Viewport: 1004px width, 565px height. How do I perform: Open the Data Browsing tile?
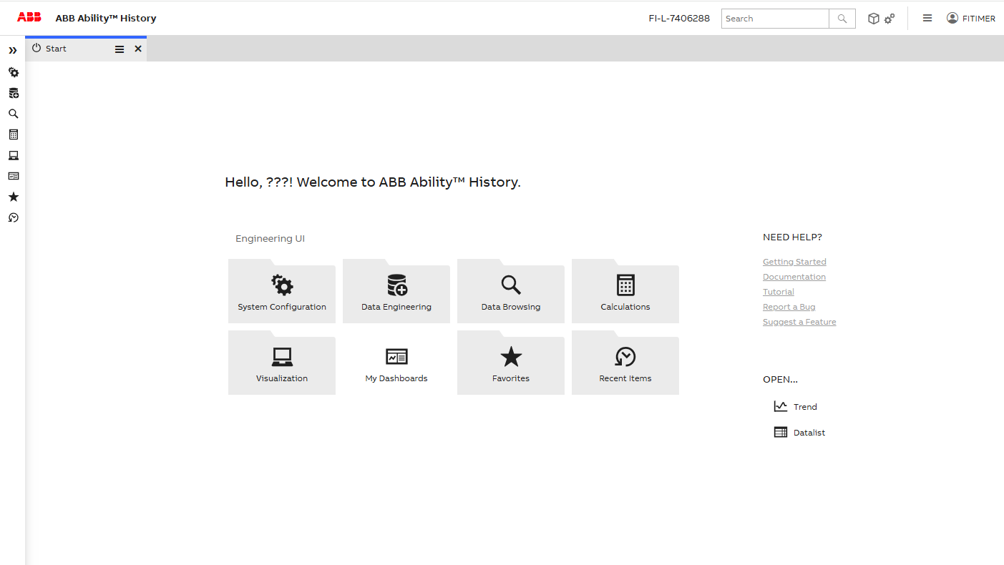tap(511, 291)
